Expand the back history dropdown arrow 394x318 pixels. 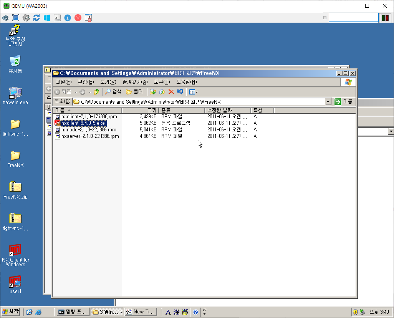click(x=75, y=92)
